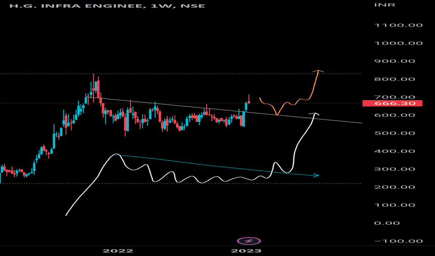Viewport: 435px width, 256px height.
Task: Click the 300.00 price axis label
Action: (x=395, y=169)
